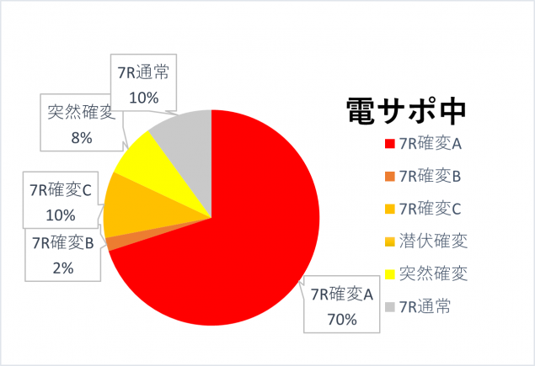
Task: Select the amber 7R確変C pie slice
Action: [x=136, y=208]
